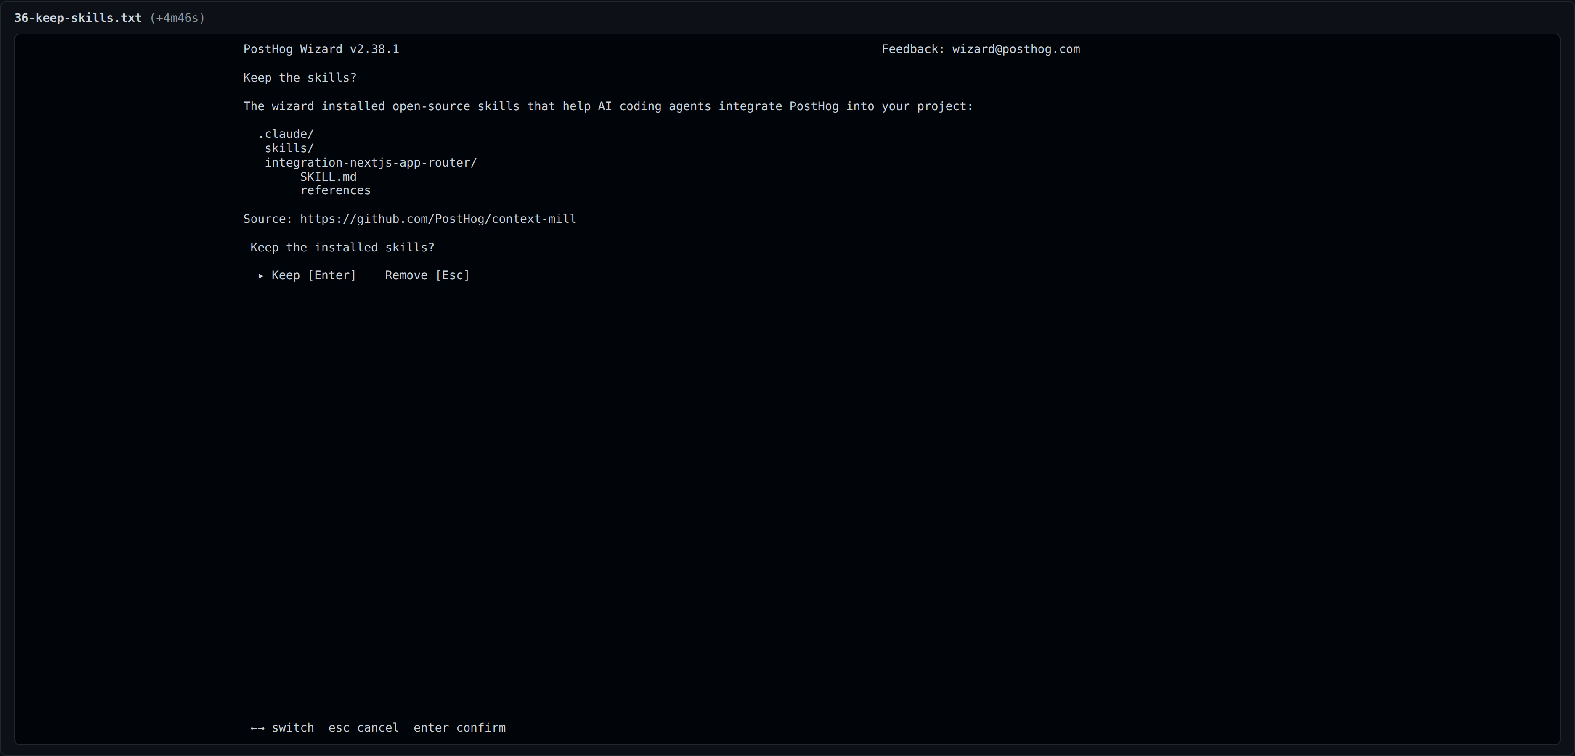
Task: Select the Keep [Enter] option
Action: pos(314,276)
